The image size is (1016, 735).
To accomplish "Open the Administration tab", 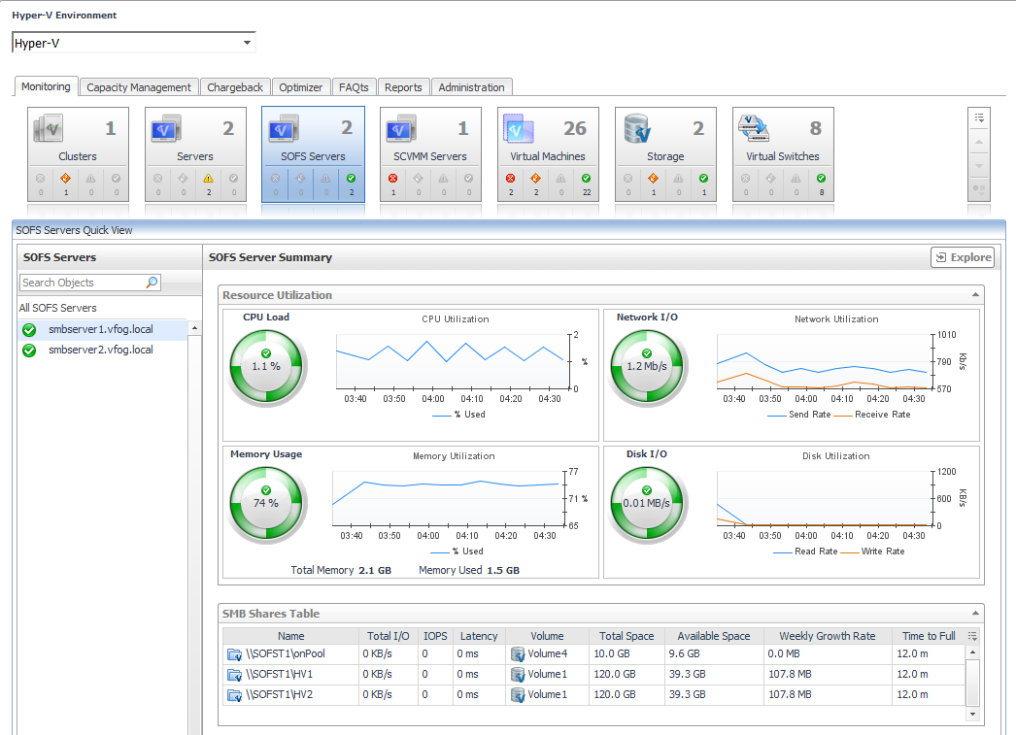I will click(x=471, y=87).
